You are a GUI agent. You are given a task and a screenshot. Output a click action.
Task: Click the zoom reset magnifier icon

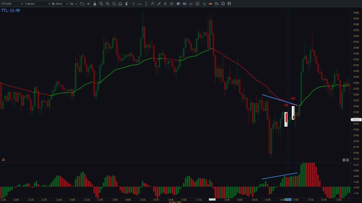pos(101,4)
